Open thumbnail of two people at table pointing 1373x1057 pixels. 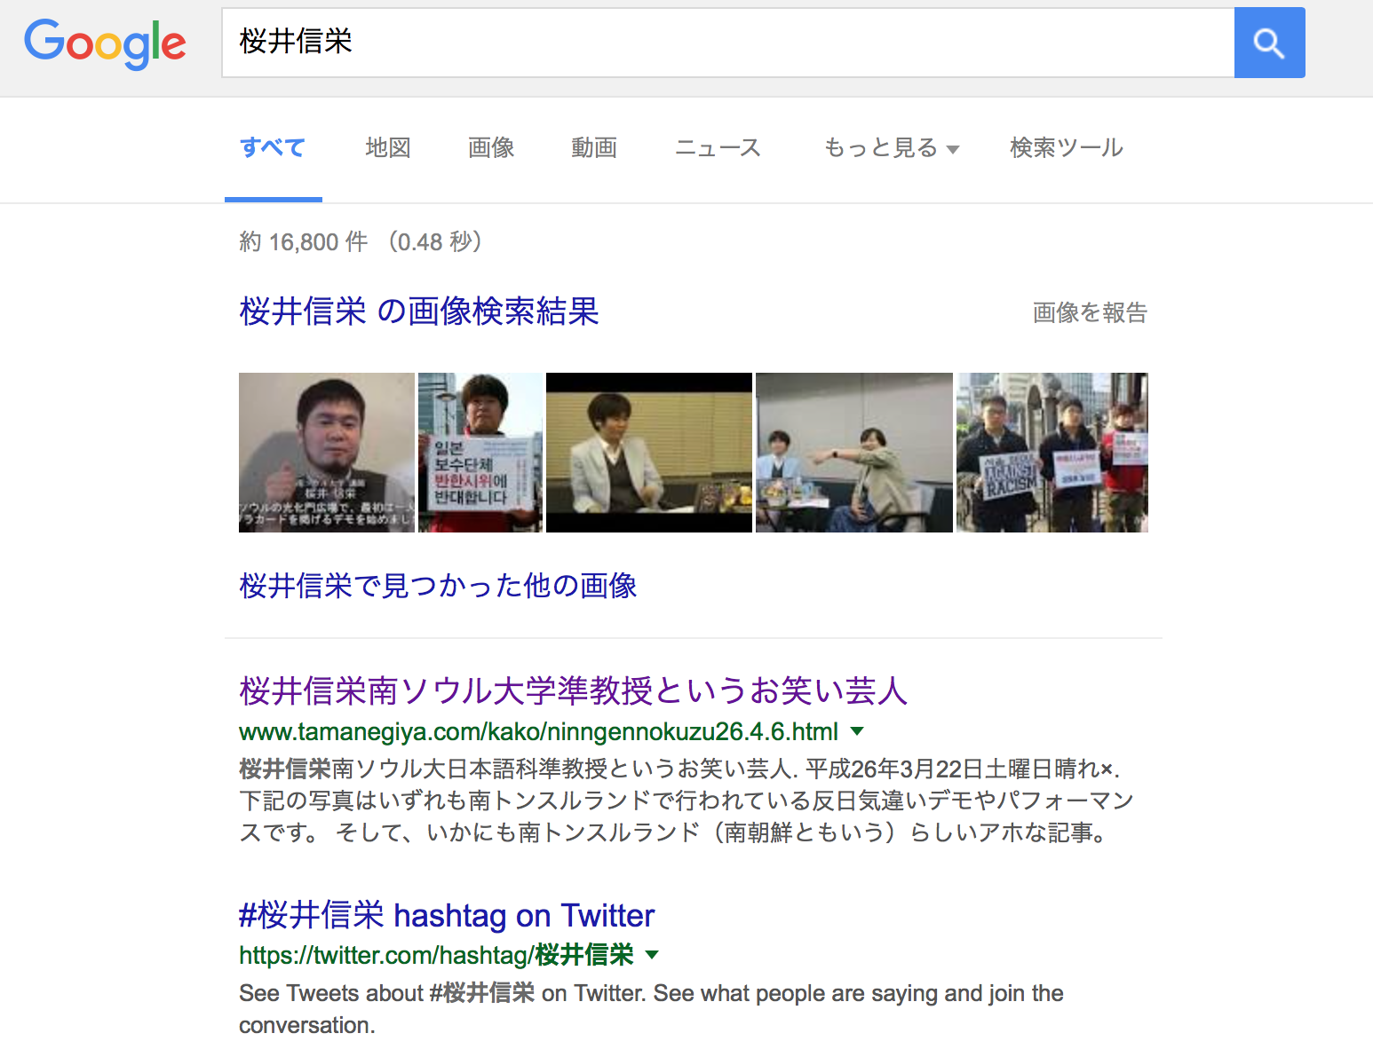[x=854, y=453]
